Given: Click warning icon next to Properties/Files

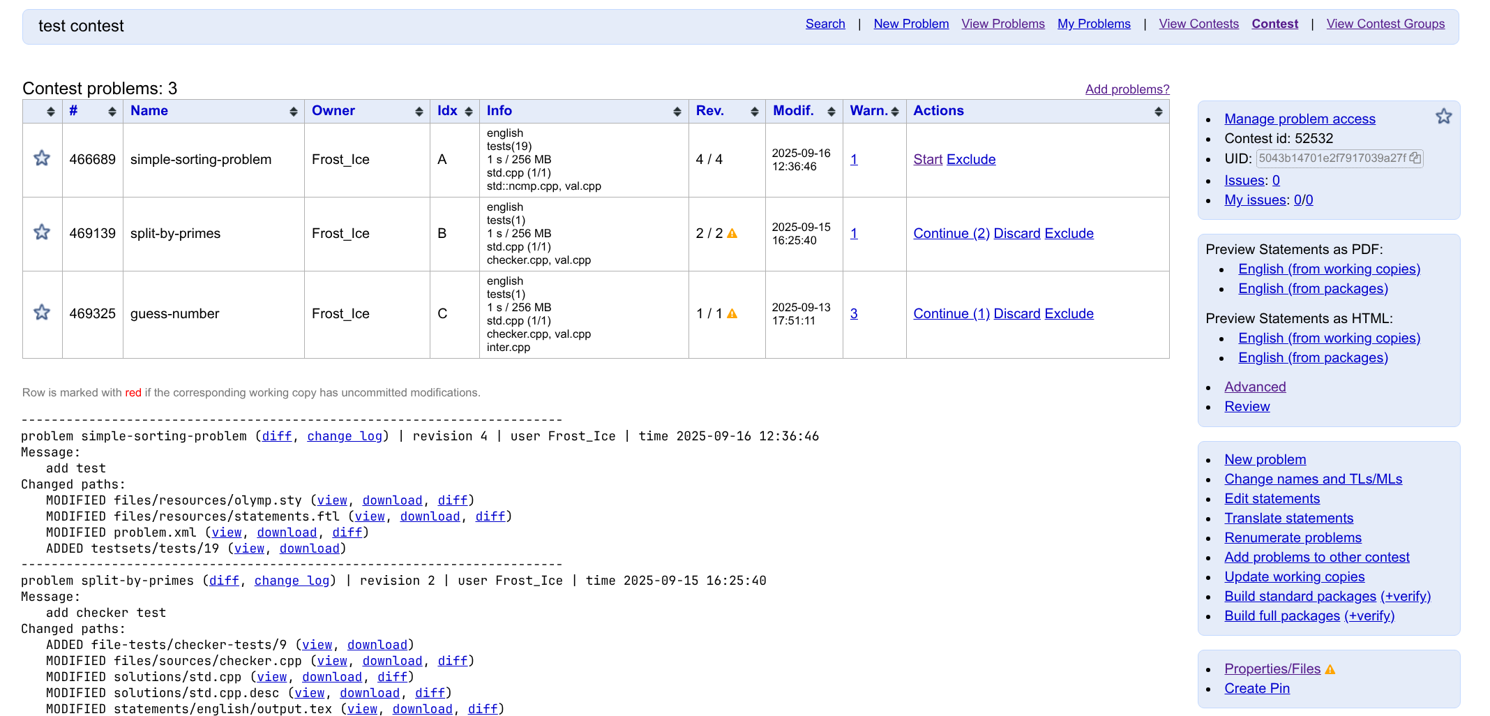Looking at the screenshot, I should coord(1330,669).
